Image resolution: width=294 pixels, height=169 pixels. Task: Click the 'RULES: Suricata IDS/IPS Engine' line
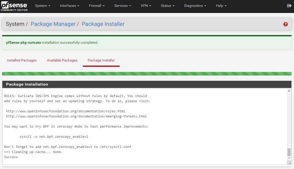pyautogui.click(x=75, y=96)
